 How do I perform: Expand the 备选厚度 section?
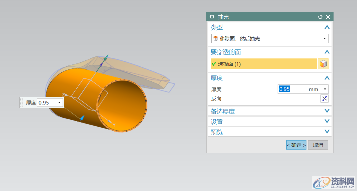tap(327, 111)
